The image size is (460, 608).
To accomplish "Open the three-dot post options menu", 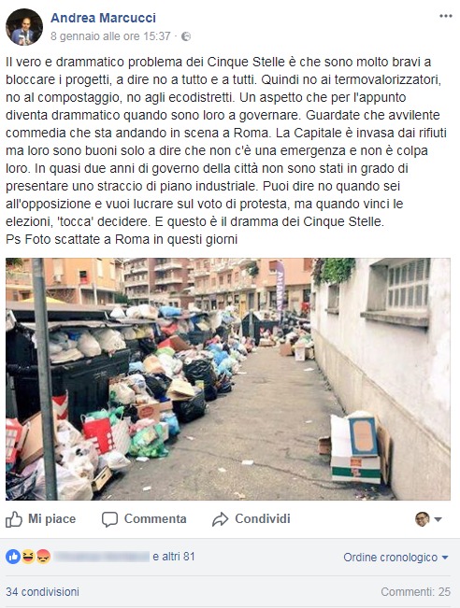I will pos(446,16).
